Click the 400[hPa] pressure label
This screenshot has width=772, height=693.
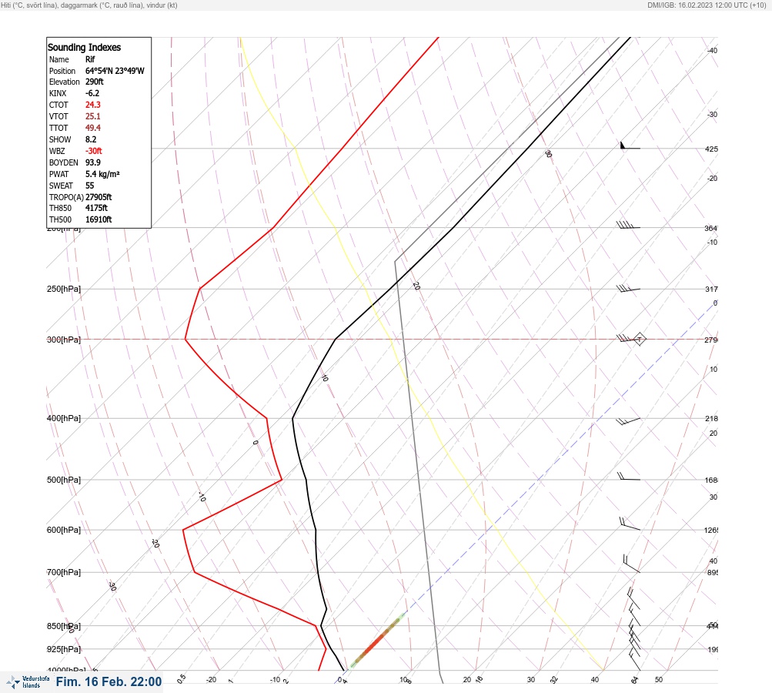click(x=64, y=418)
